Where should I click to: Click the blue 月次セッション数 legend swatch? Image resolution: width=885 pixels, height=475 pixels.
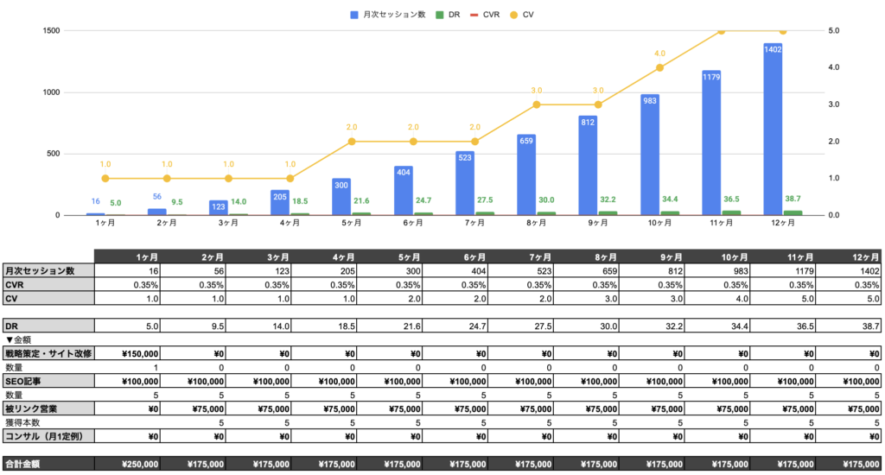(x=355, y=15)
